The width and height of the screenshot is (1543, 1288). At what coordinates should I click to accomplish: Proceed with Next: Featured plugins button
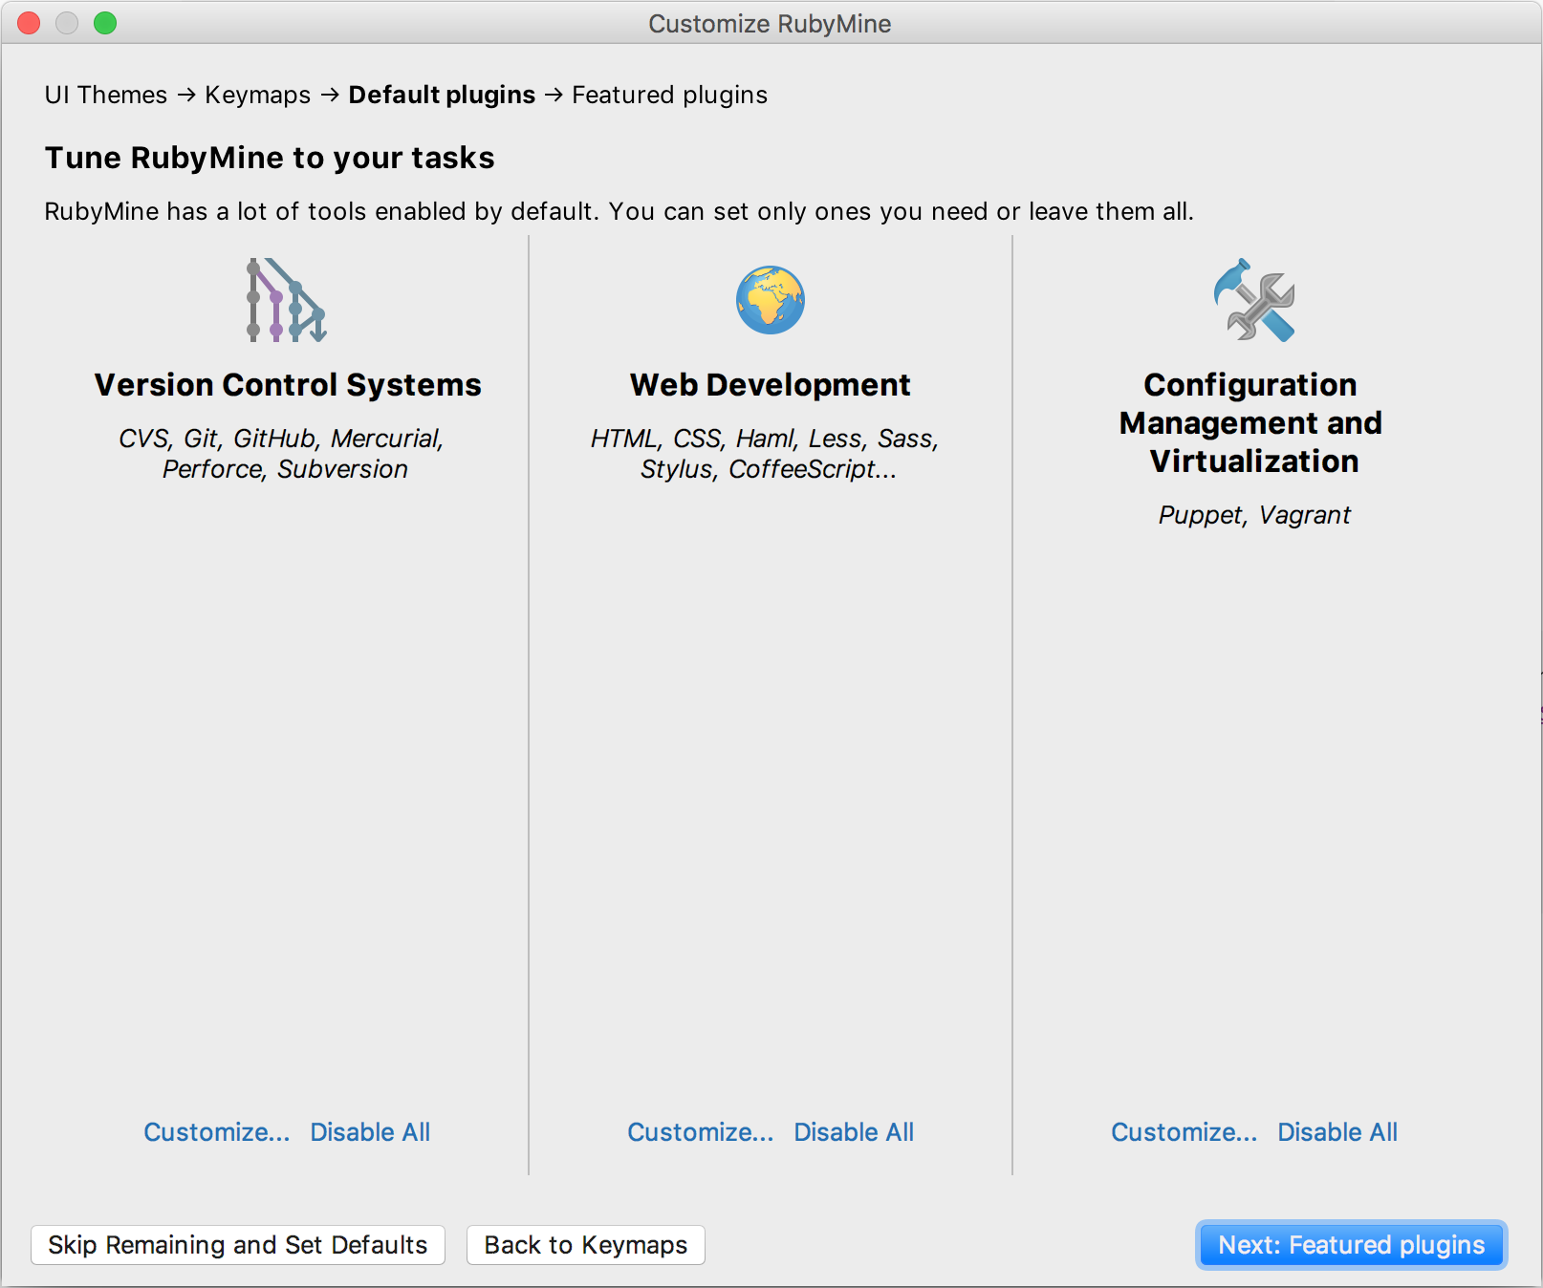click(1352, 1245)
